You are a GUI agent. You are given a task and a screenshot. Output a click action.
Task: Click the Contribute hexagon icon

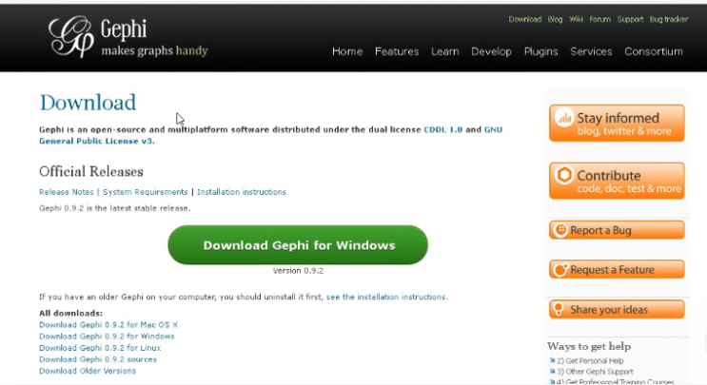(564, 175)
